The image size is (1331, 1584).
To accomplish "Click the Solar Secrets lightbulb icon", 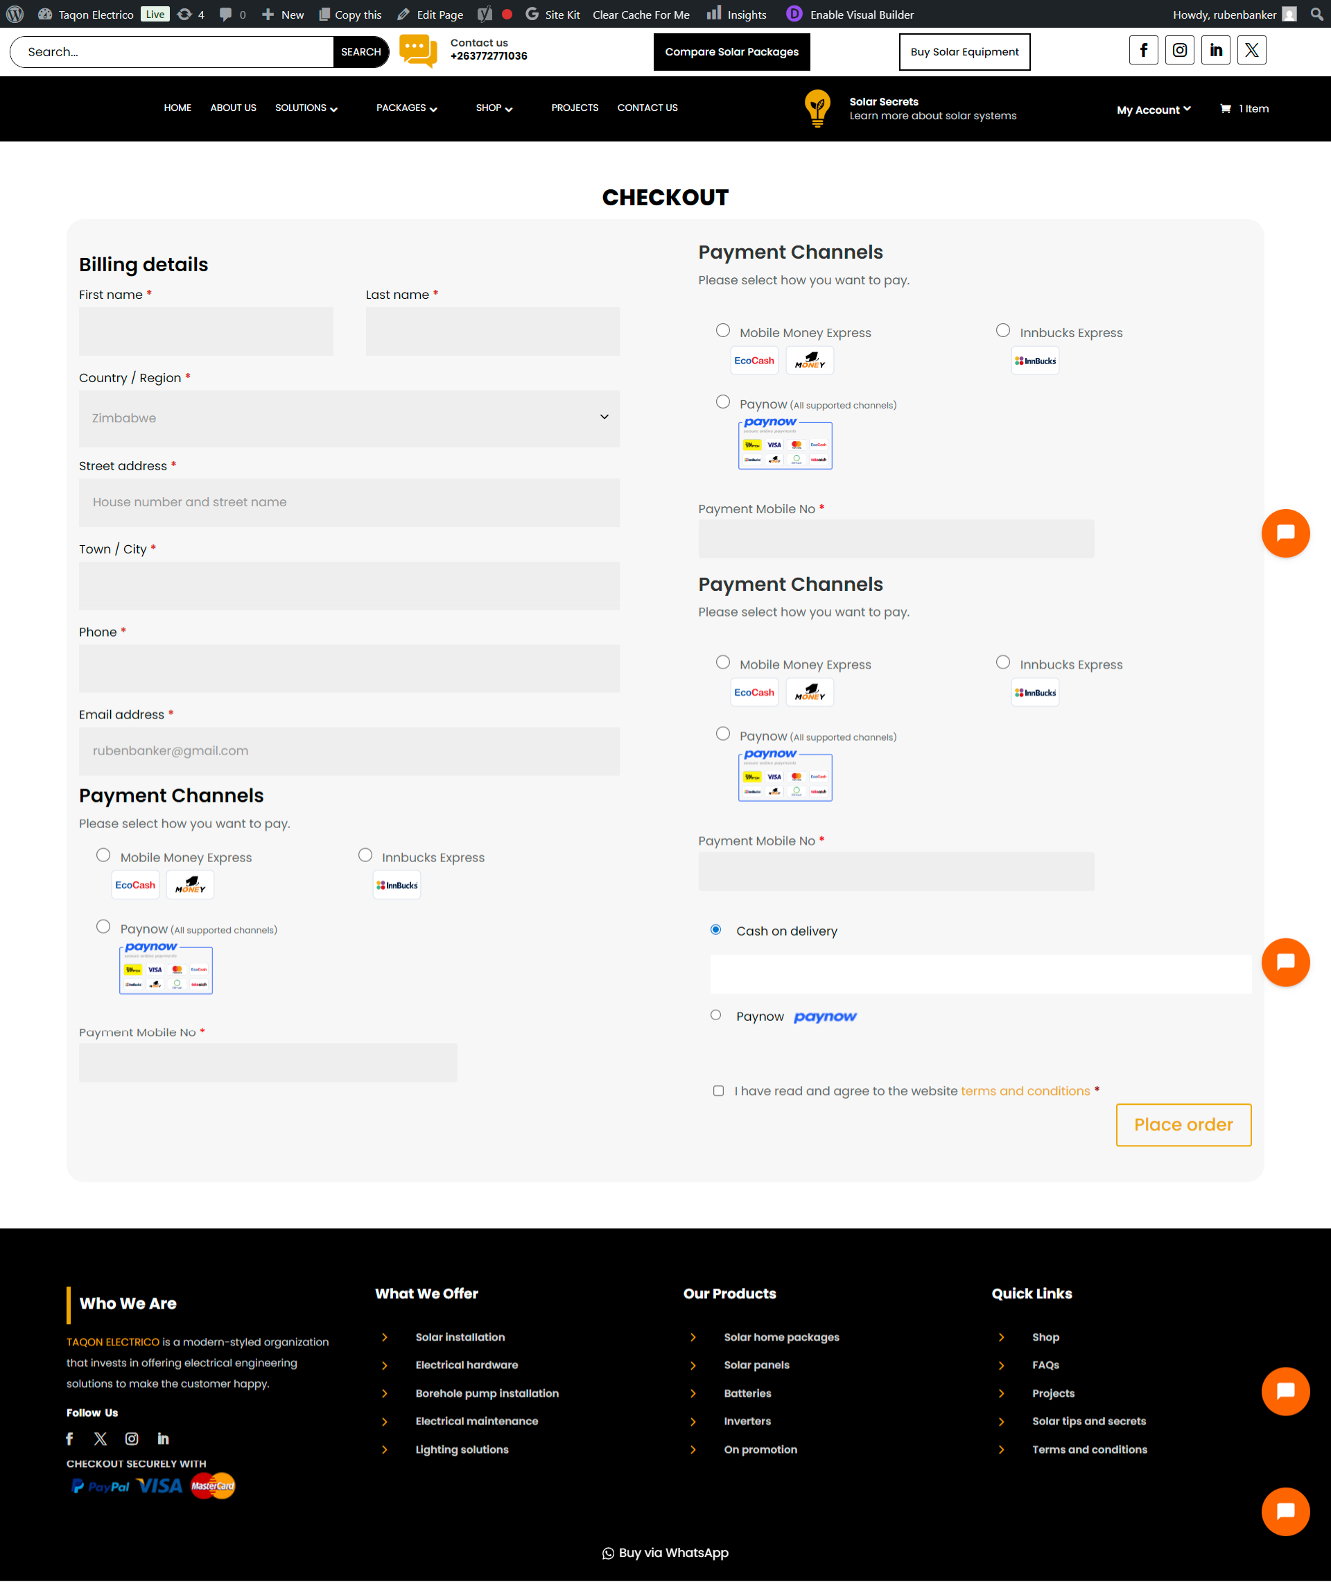I will tap(817, 108).
